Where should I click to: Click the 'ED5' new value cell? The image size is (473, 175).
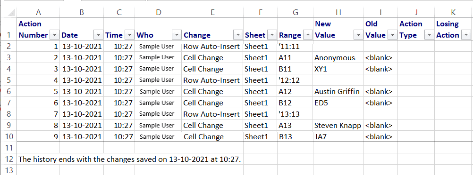[338, 103]
